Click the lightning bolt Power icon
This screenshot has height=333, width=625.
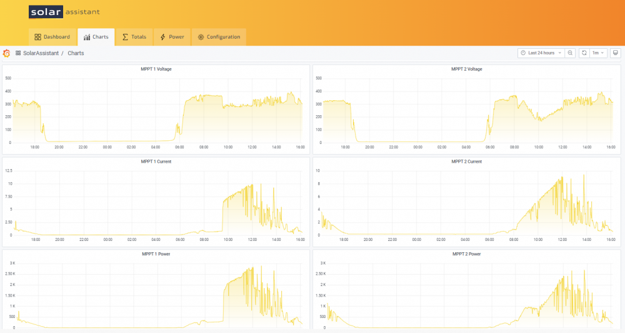(162, 37)
